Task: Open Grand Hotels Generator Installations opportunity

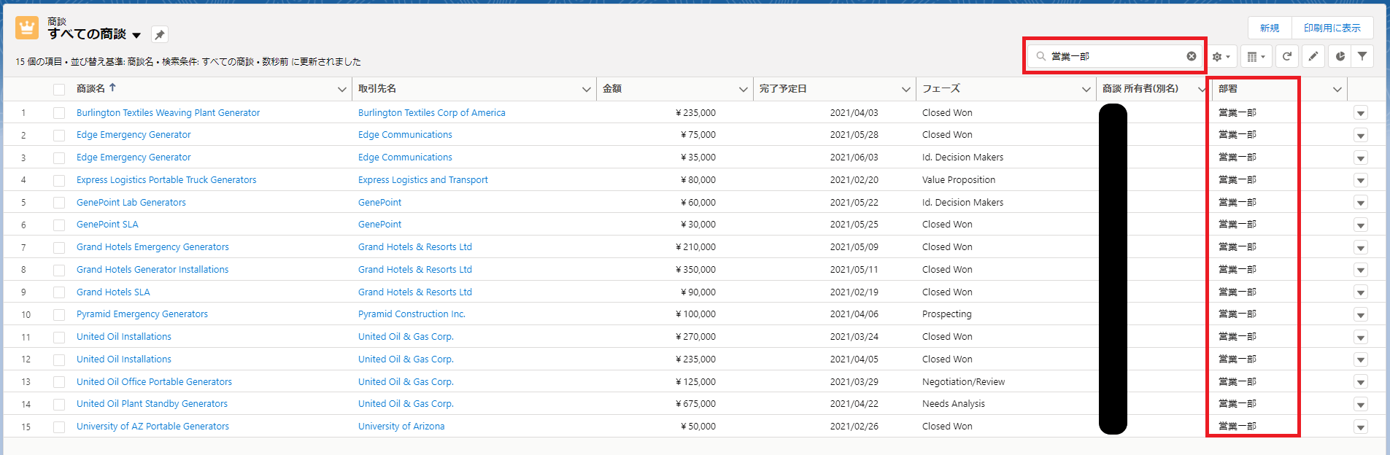Action: tap(152, 269)
